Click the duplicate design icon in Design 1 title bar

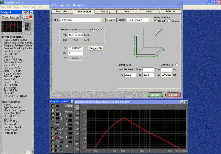tap(28, 12)
